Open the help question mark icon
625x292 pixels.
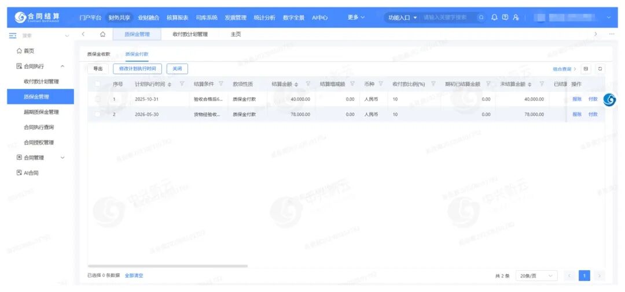click(x=505, y=17)
